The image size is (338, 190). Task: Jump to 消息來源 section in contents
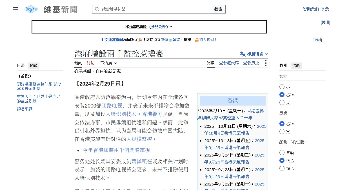click(25, 109)
